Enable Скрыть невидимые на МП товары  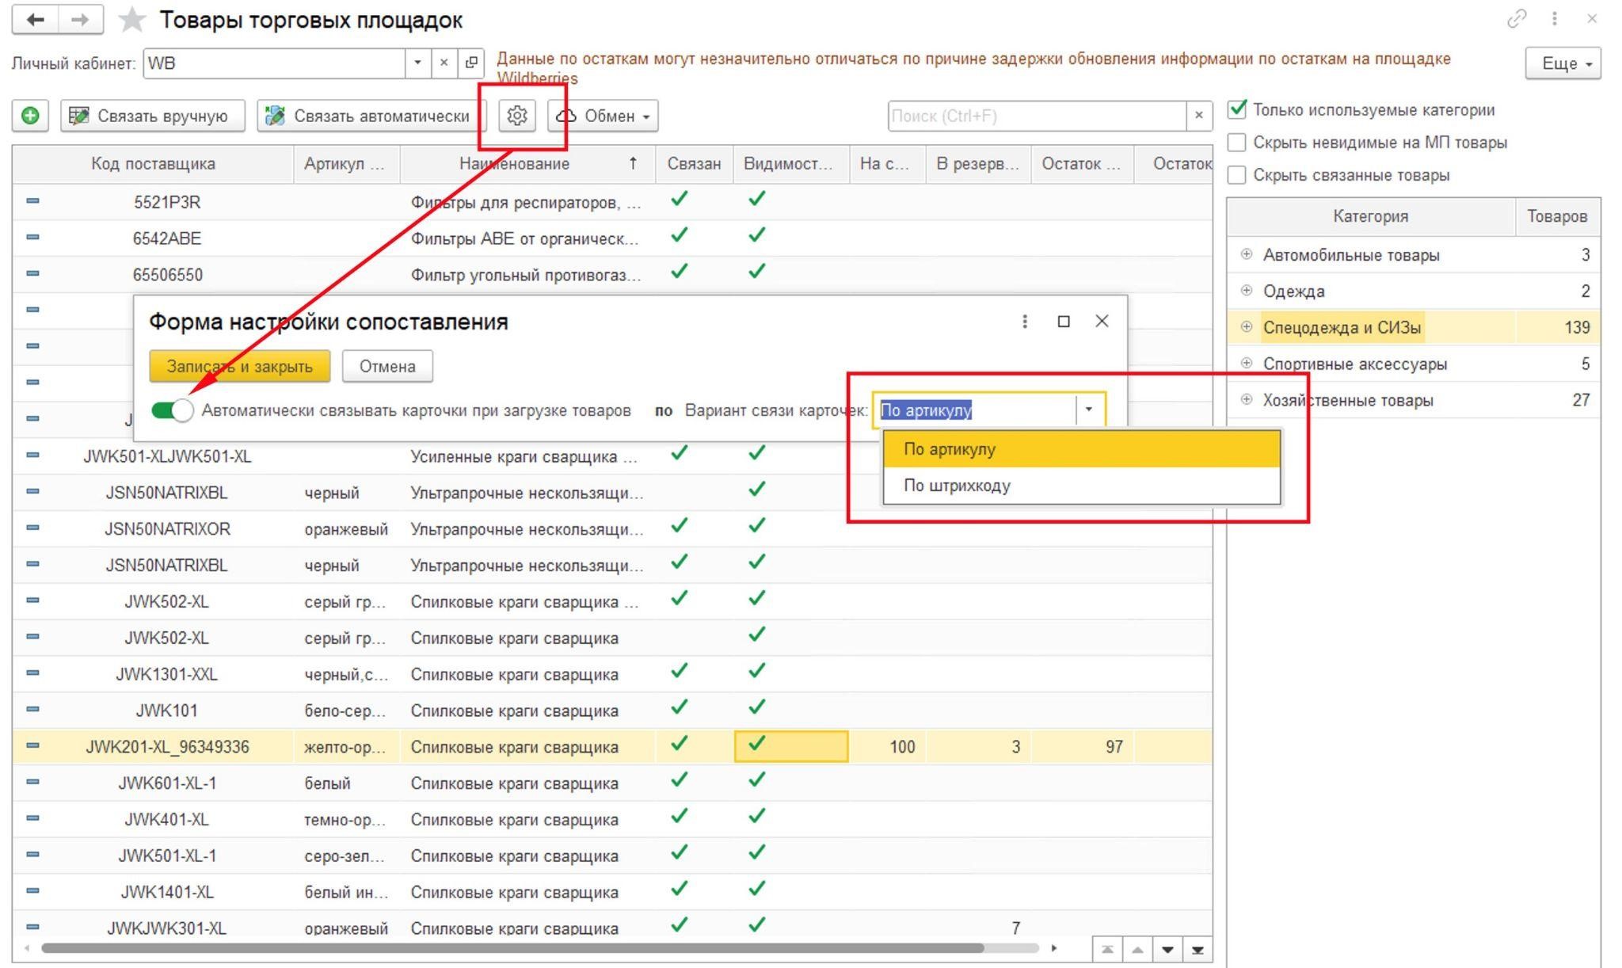[x=1237, y=143]
